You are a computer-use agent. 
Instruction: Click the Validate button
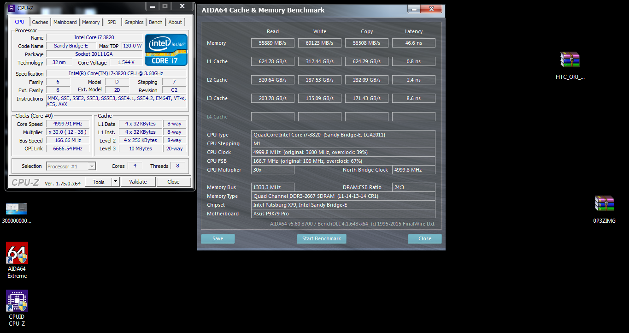(138, 182)
